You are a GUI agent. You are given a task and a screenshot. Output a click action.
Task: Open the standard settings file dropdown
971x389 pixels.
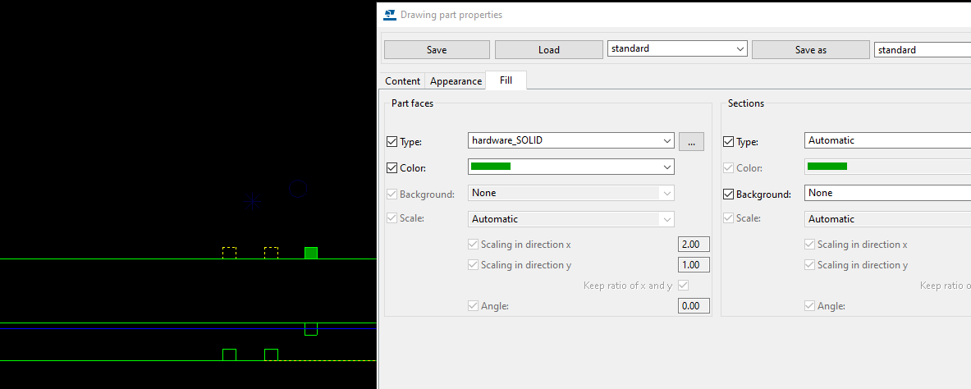click(739, 49)
